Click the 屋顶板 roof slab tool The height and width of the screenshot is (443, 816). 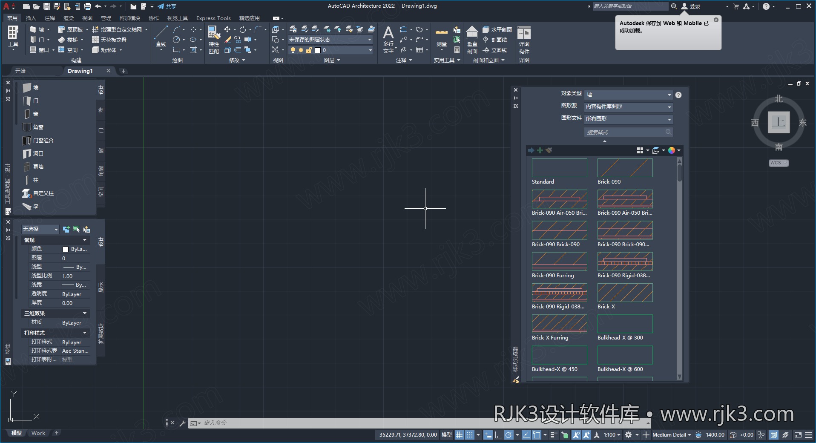point(71,29)
